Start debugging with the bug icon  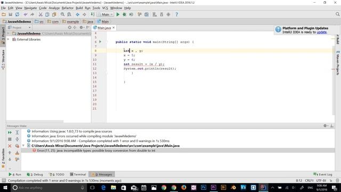pyautogui.click(x=124, y=14)
